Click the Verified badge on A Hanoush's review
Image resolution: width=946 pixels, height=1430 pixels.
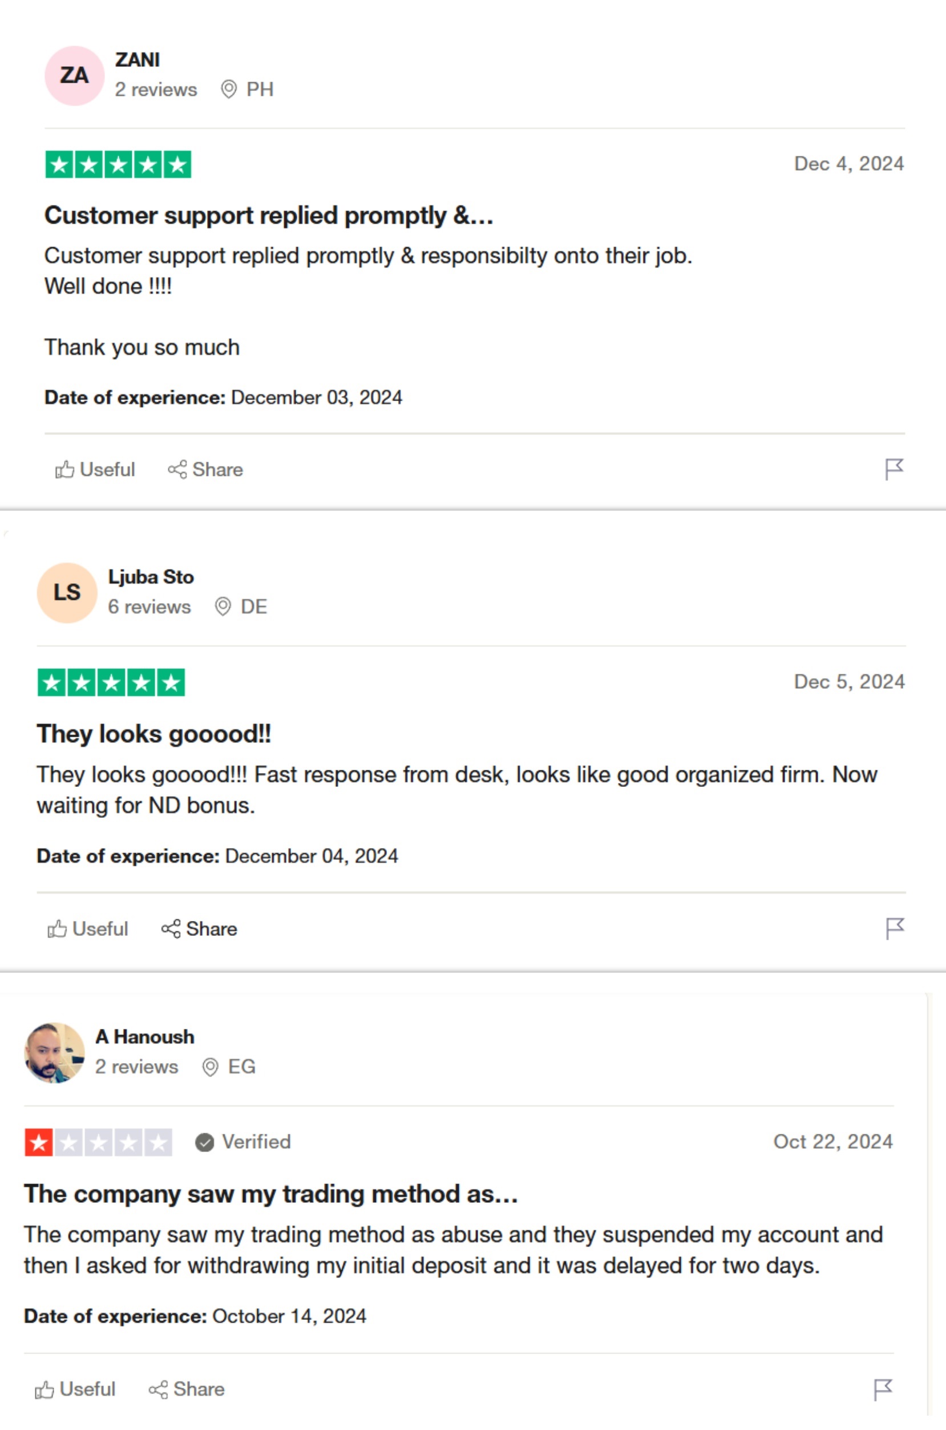[242, 1142]
